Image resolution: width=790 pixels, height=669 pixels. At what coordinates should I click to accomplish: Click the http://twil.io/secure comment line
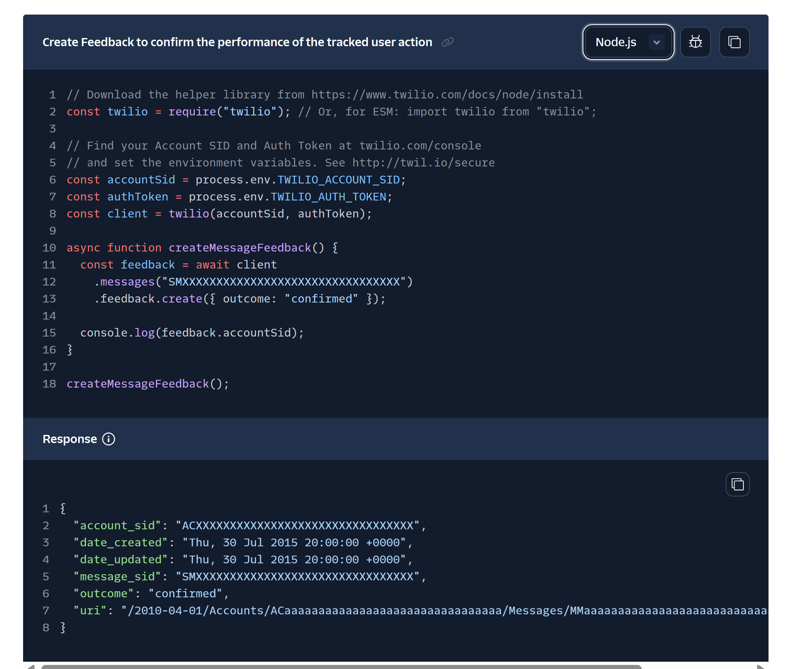[281, 163]
